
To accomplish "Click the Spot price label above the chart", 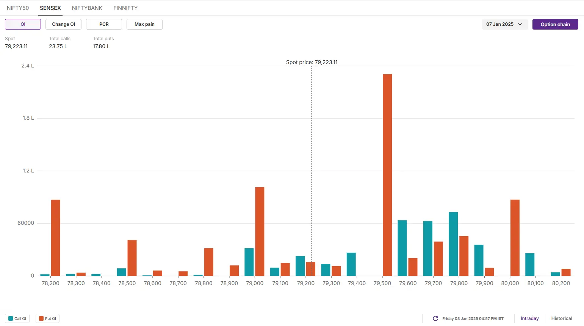I will coord(312,62).
